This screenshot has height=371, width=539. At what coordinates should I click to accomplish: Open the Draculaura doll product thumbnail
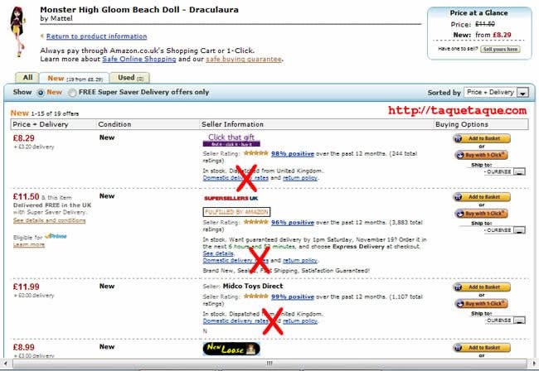pos(17,31)
